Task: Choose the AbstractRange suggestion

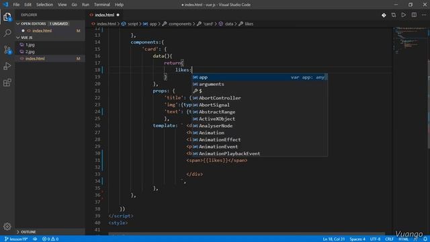Action: (259, 112)
